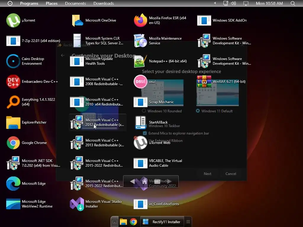Open the search magnifier in menu bar

[x=293, y=3]
